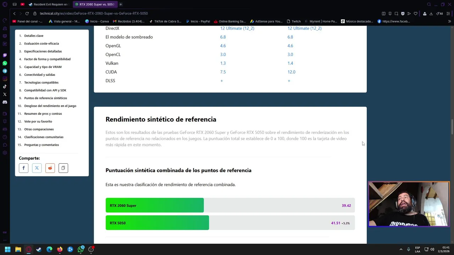Open the GX Corner gamepad tab icon
The image size is (454, 255).
coord(15,4)
